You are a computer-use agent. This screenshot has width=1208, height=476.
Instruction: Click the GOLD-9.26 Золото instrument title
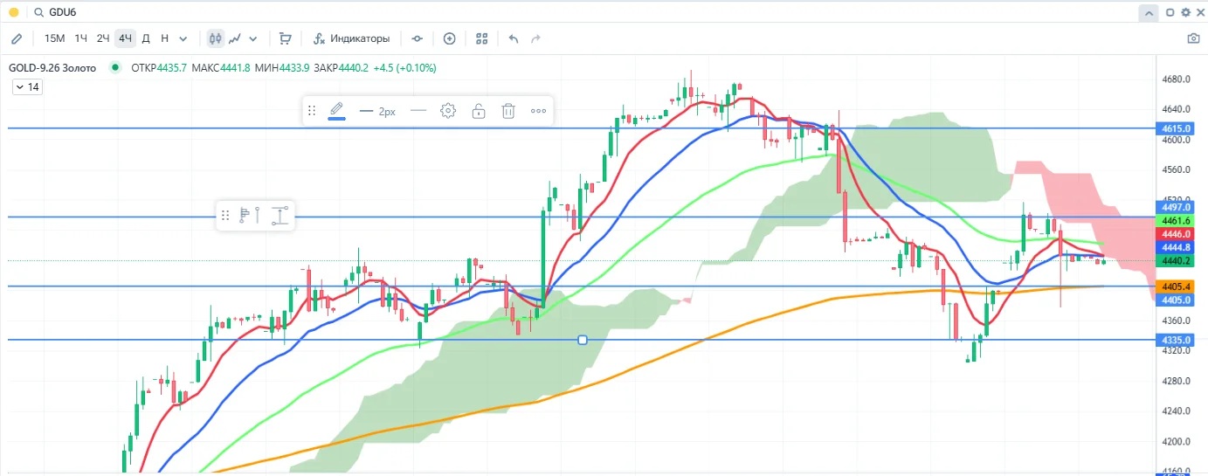(x=53, y=67)
